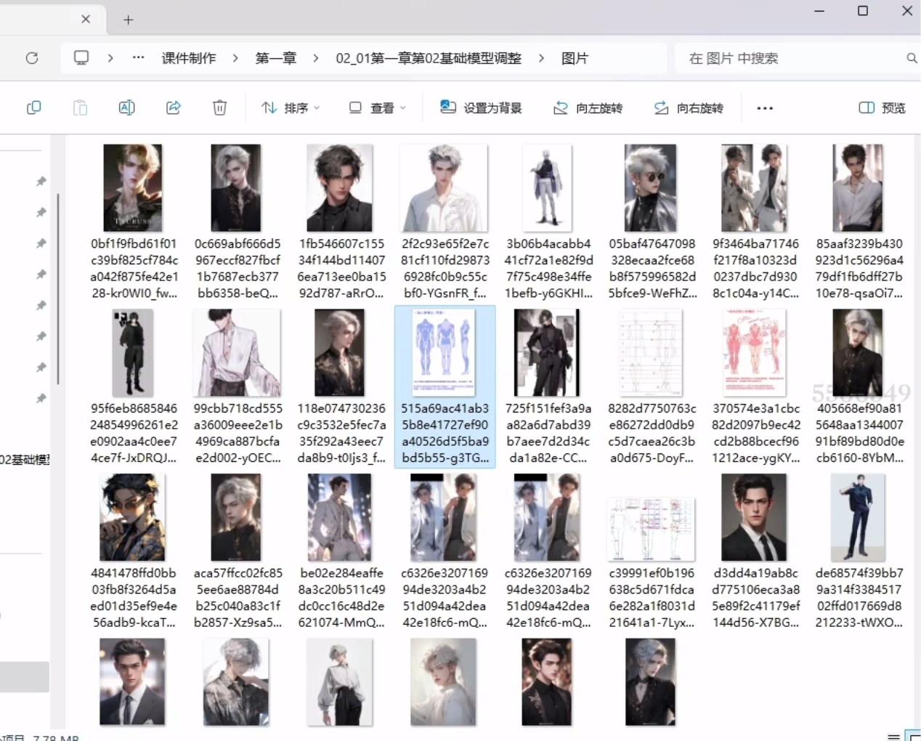This screenshot has height=741, width=921.
Task: Go to 第一章 breadcrumb folder
Action: pyautogui.click(x=276, y=58)
